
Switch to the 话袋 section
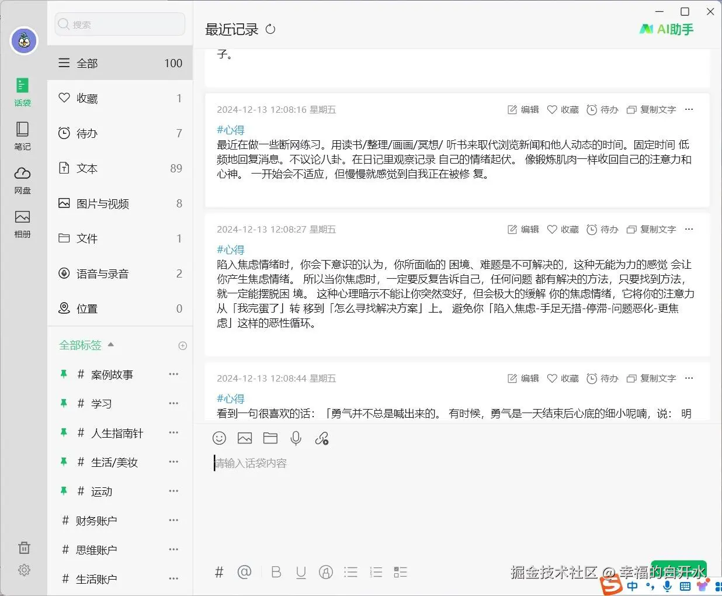coord(22,92)
